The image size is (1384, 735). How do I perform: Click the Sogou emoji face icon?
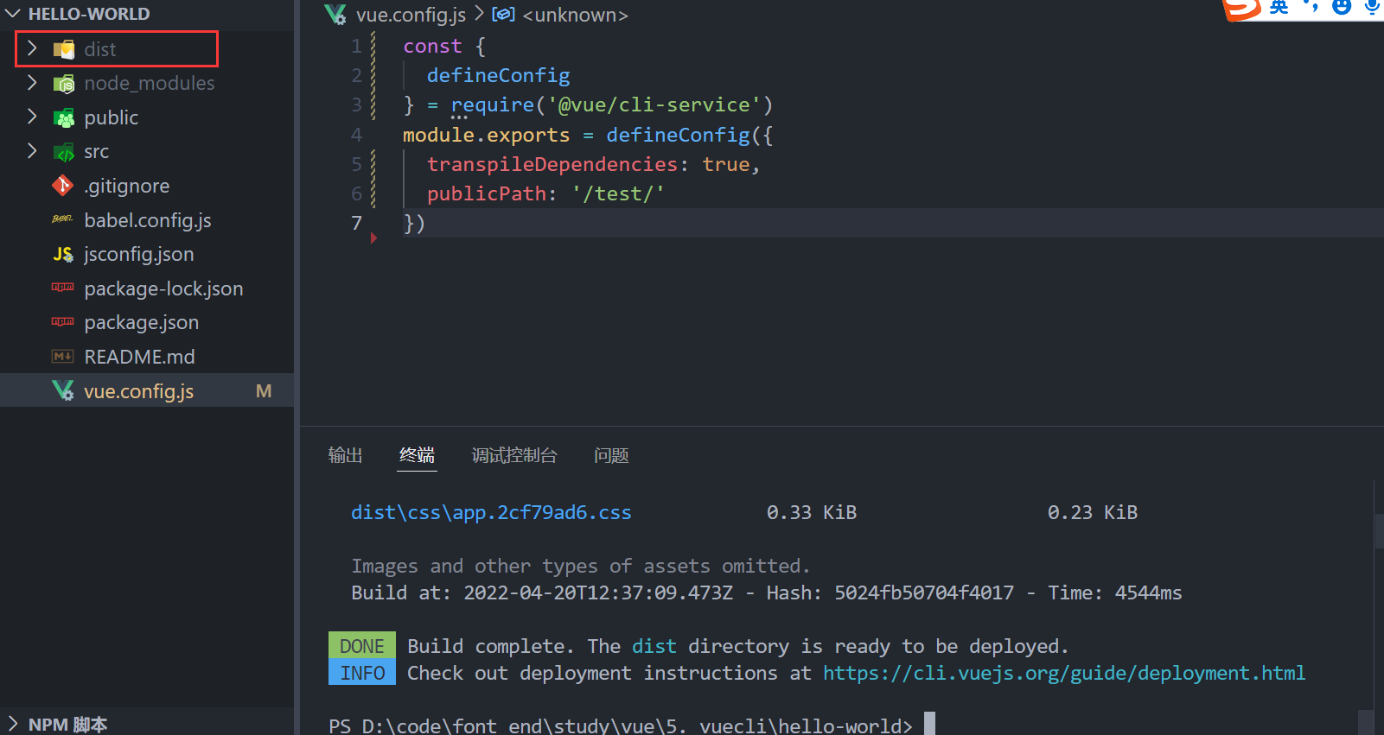point(1342,7)
